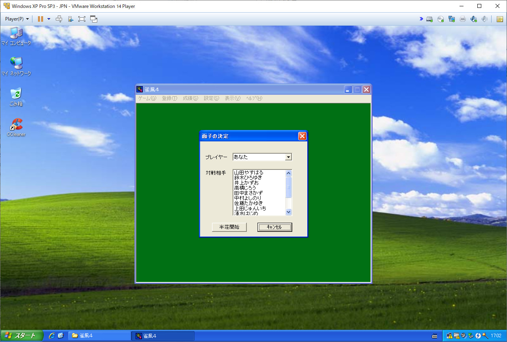507x342 pixels.
Task: Click the send Ctrl+Alt+Del toolbar icon
Action: [59, 19]
